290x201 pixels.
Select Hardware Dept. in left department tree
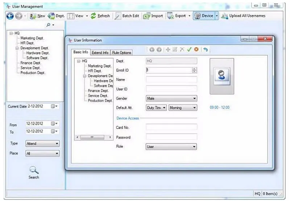(38, 53)
